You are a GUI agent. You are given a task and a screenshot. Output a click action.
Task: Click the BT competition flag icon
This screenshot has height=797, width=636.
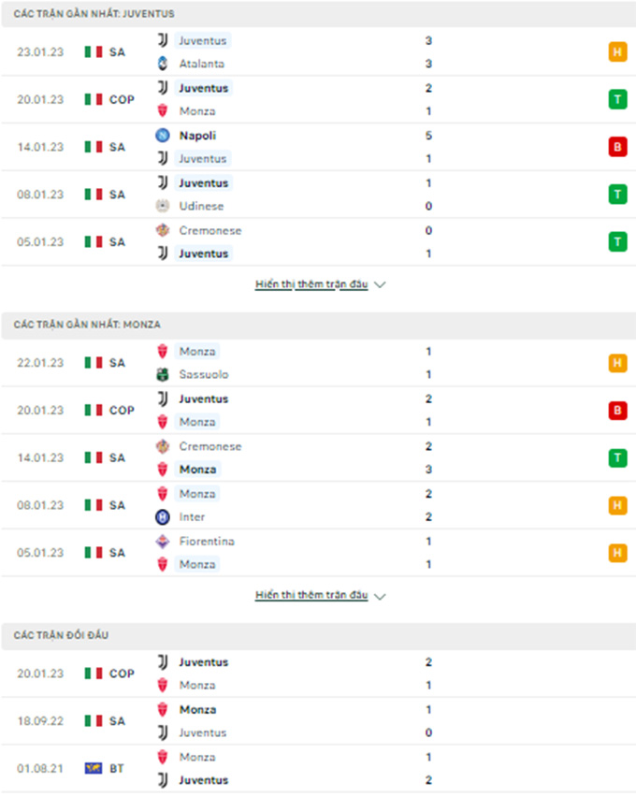pyautogui.click(x=93, y=768)
